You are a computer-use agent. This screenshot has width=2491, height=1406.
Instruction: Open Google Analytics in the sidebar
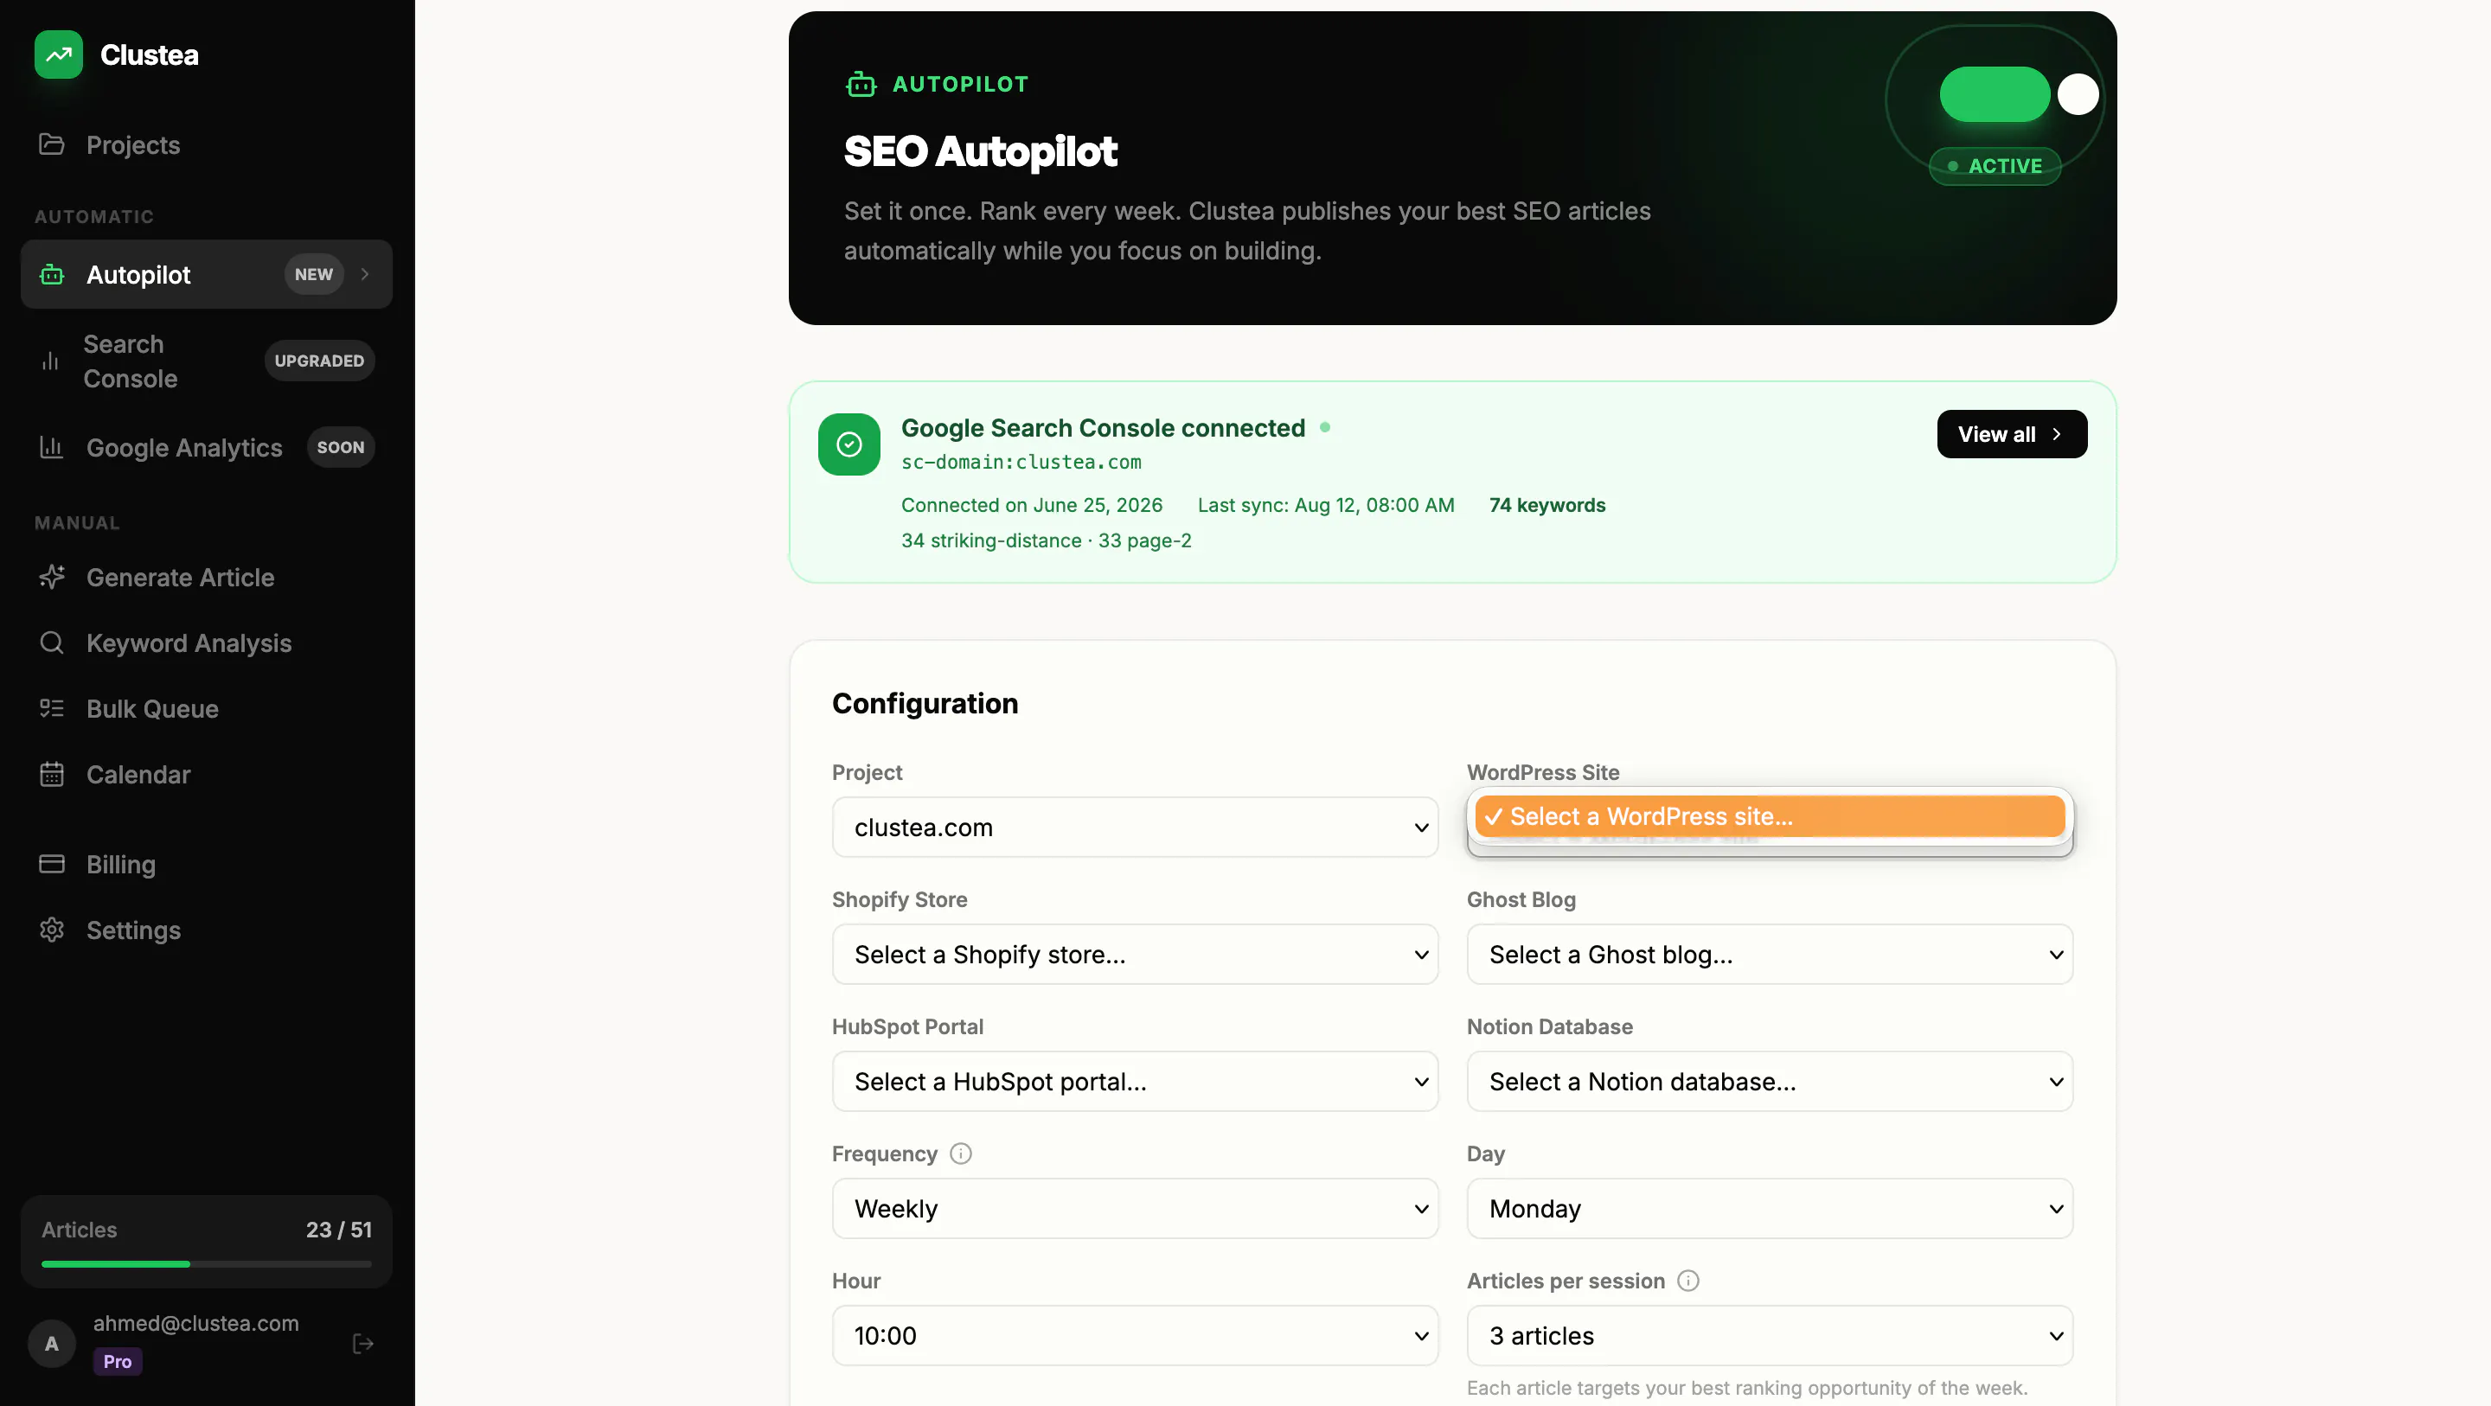click(206, 448)
